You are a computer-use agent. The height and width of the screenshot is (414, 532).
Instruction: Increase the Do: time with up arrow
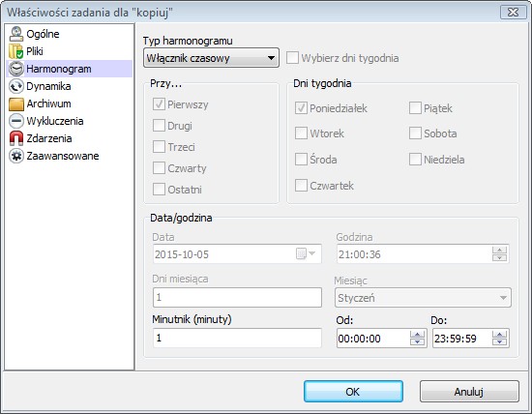499,335
